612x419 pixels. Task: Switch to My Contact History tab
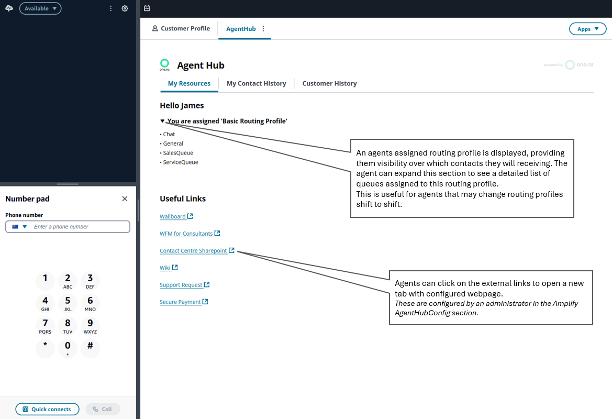tap(256, 83)
